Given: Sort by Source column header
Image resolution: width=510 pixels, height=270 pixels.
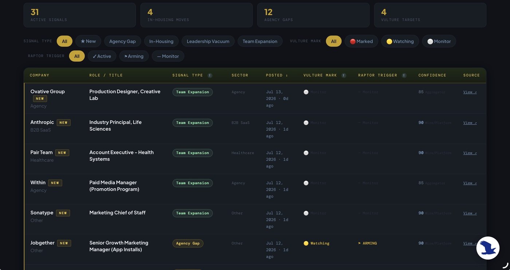Looking at the screenshot, I should click(x=471, y=75).
